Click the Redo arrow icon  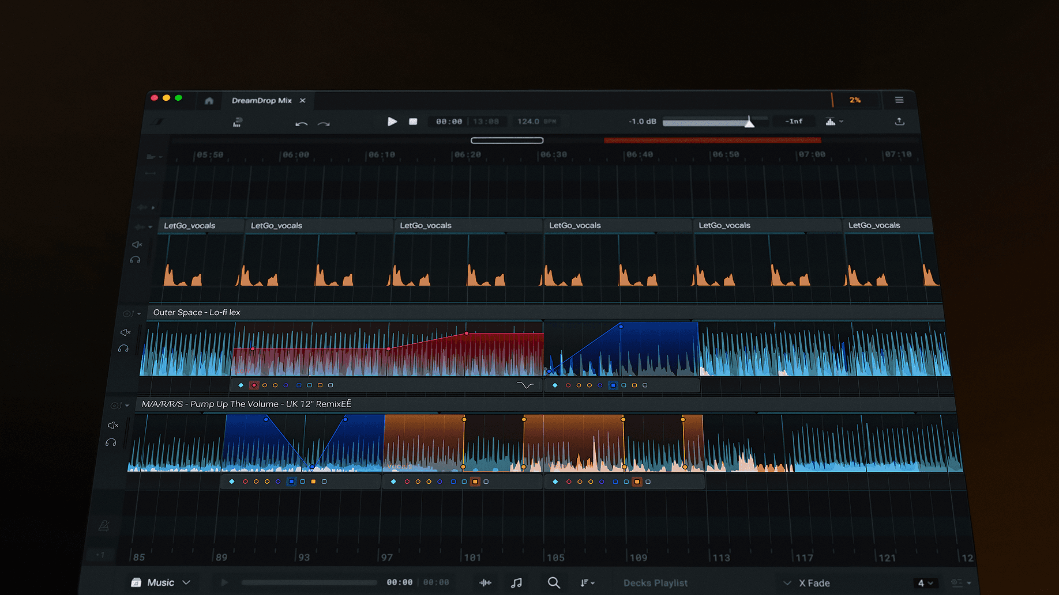[x=324, y=124]
